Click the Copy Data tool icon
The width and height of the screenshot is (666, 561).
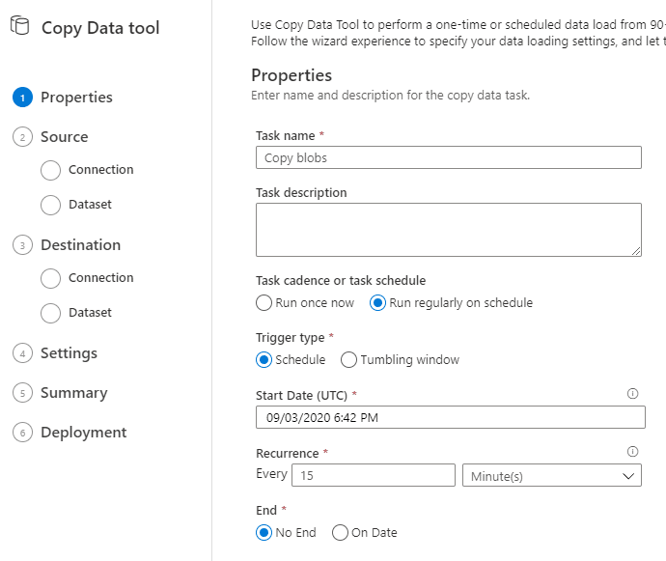click(x=19, y=25)
